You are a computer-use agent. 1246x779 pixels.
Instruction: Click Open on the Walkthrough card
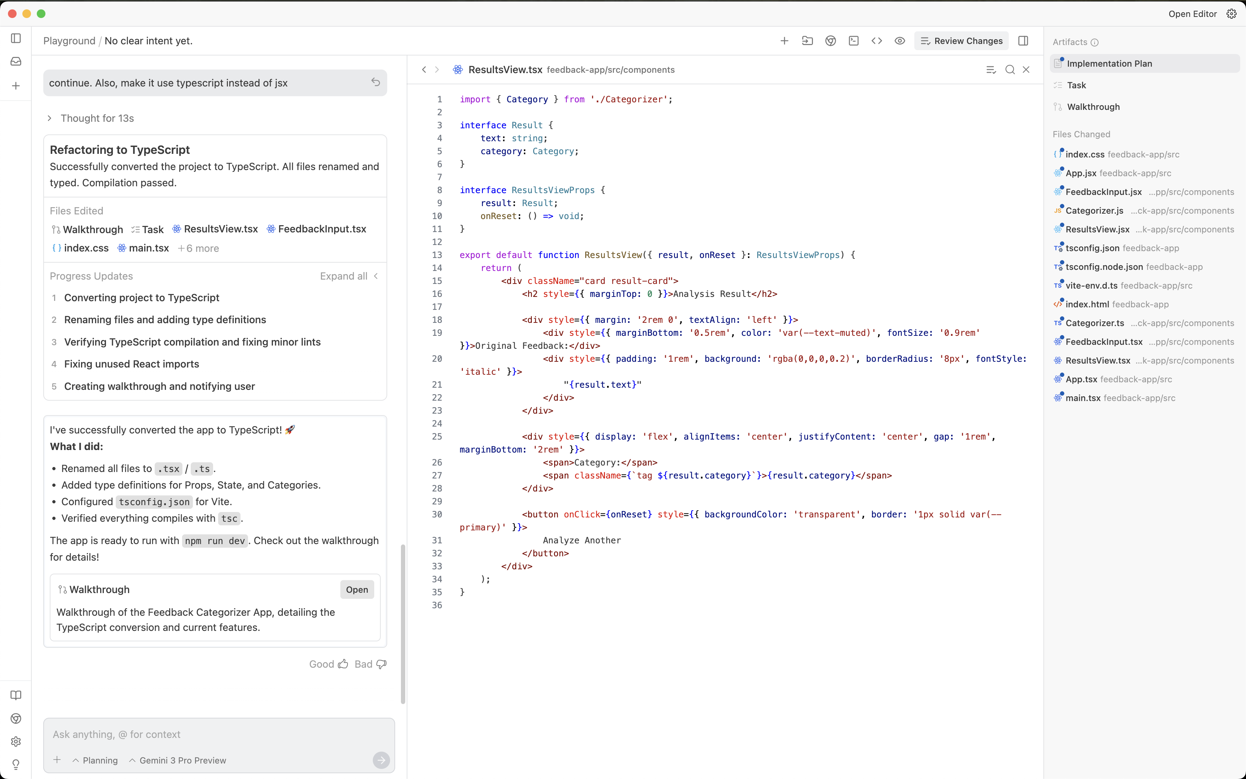(357, 589)
